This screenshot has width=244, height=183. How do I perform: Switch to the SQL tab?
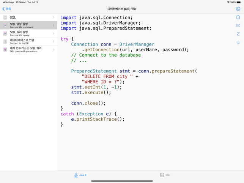[165, 175]
